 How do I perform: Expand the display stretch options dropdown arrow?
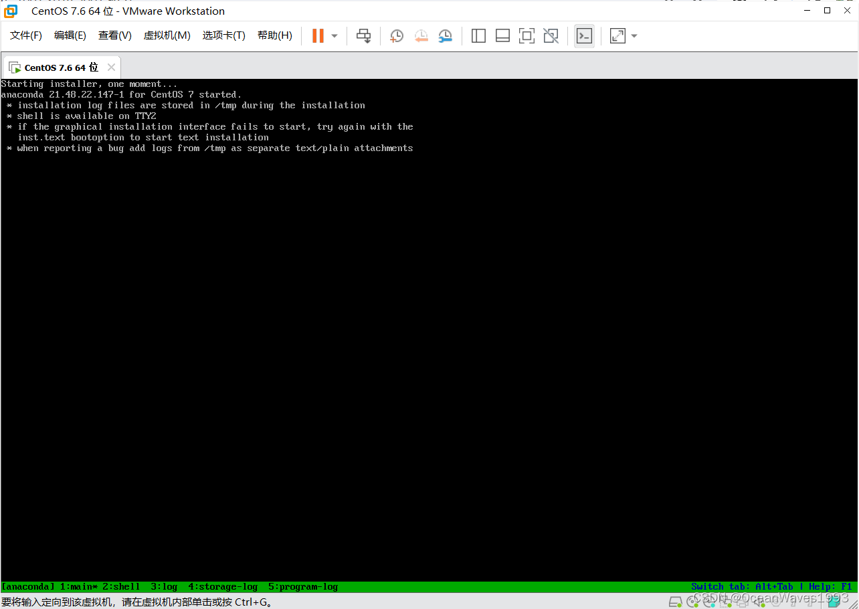(634, 36)
